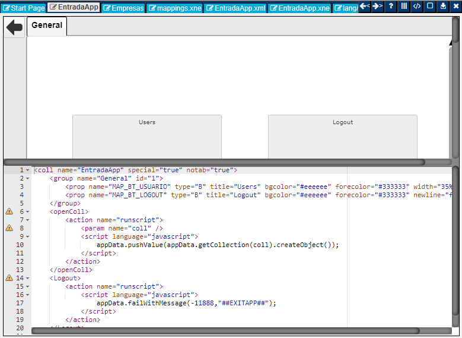Screen dimensions: 462x338
Task: Click the inner form vertical scrollbar in the General preview
Action: coord(450,102)
